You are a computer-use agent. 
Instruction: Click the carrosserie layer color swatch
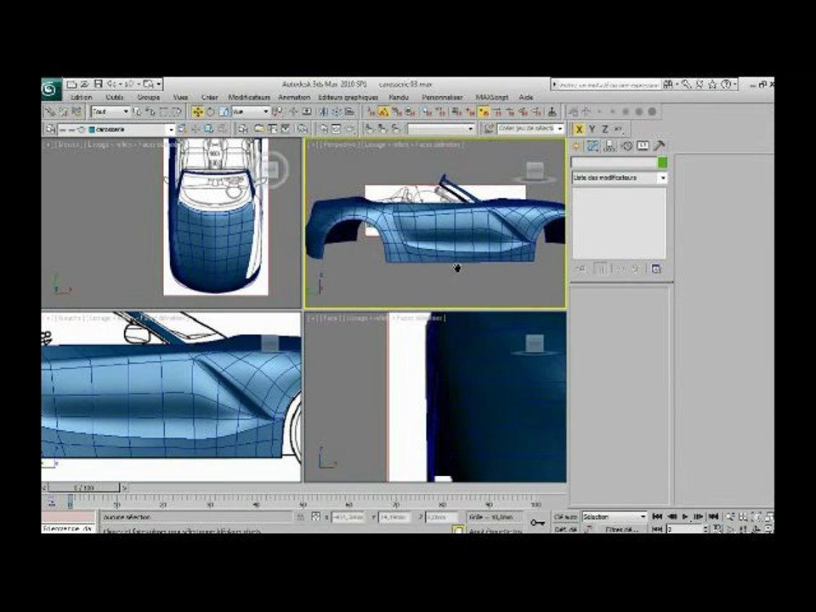click(92, 129)
